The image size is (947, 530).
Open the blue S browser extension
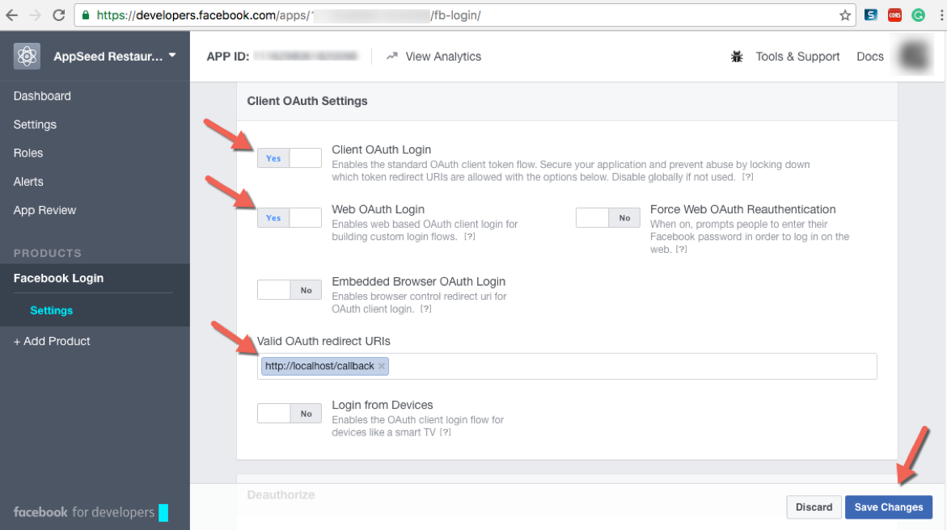pyautogui.click(x=870, y=15)
